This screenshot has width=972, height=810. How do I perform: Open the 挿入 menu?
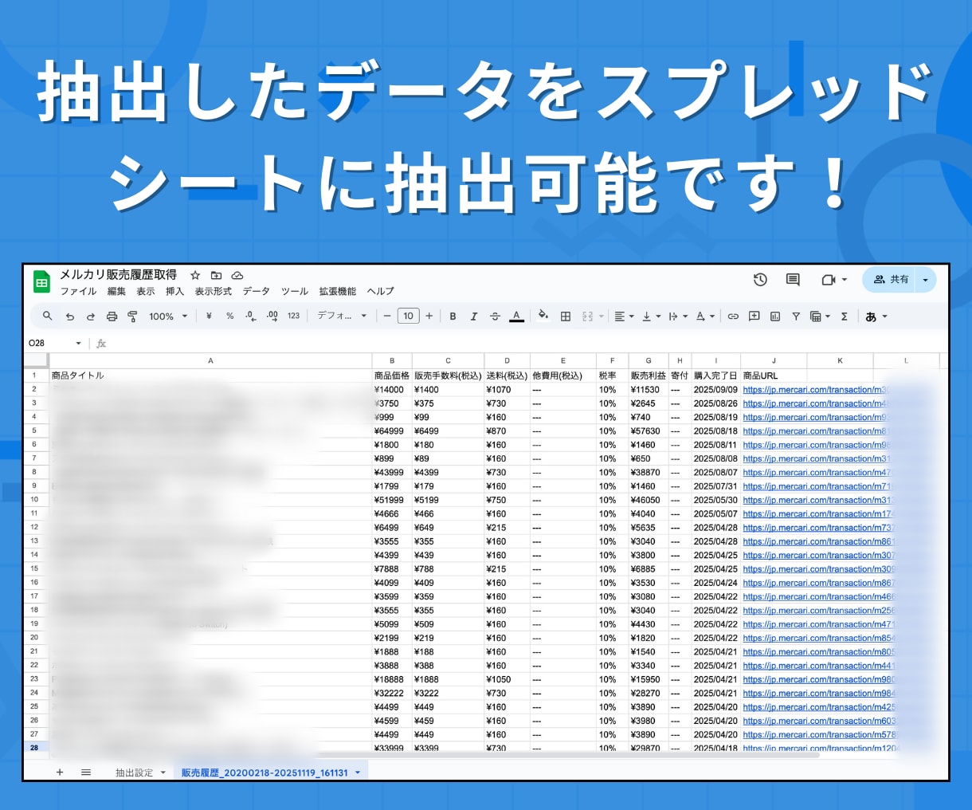pyautogui.click(x=175, y=292)
